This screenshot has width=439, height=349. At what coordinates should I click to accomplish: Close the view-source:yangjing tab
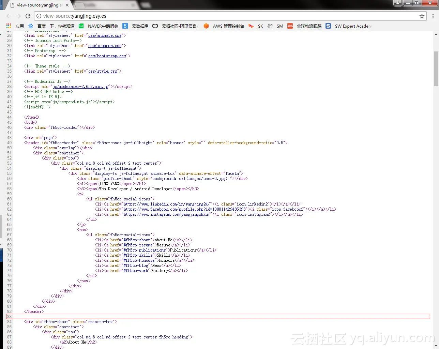click(67, 5)
